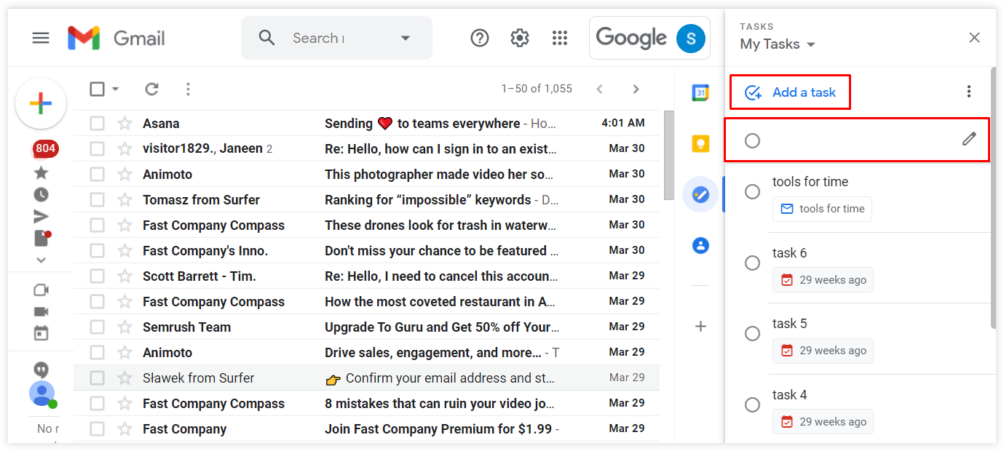Open the Starred mail folder
Screen dimensions: 1004x451
tap(41, 172)
